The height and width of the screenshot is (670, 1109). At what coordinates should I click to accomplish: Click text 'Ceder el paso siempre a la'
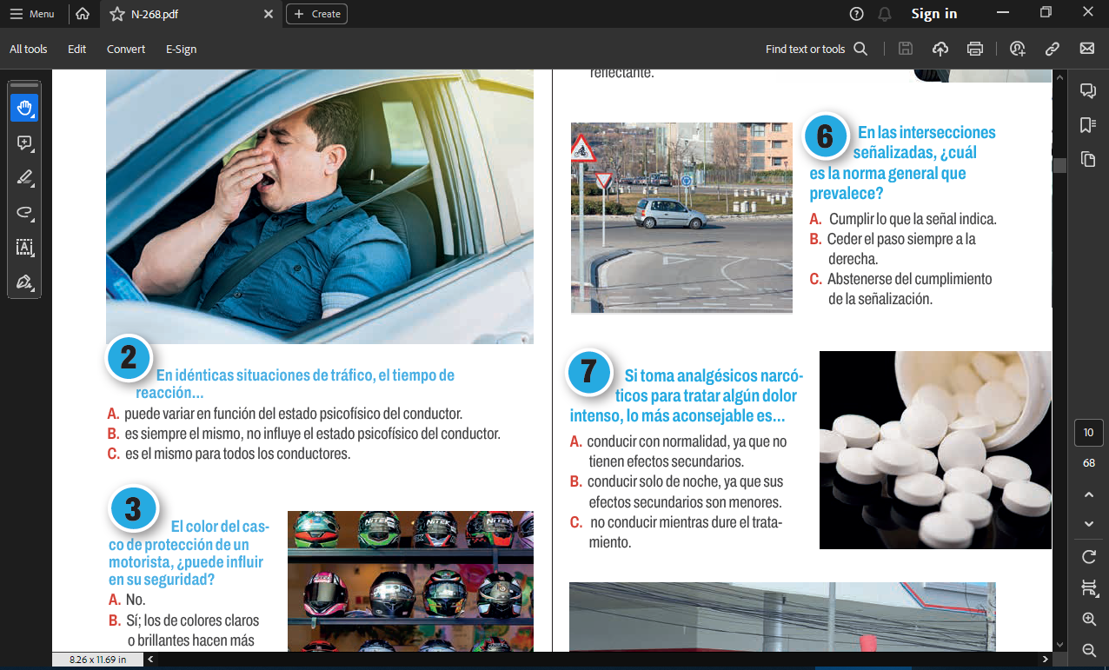[901, 239]
